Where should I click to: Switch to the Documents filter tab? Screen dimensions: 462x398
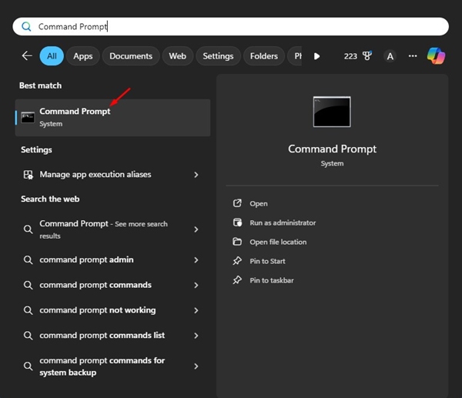131,56
